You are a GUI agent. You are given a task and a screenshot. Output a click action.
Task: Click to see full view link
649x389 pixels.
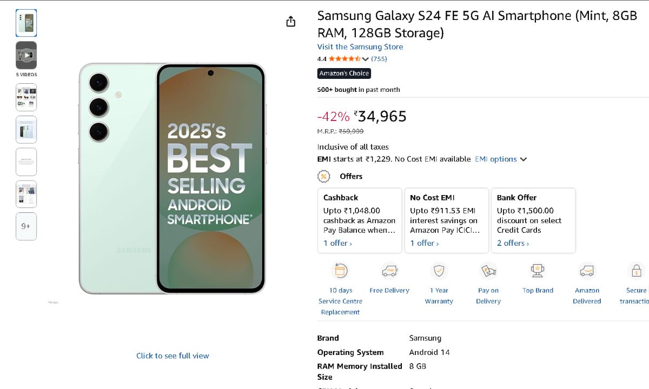173,356
